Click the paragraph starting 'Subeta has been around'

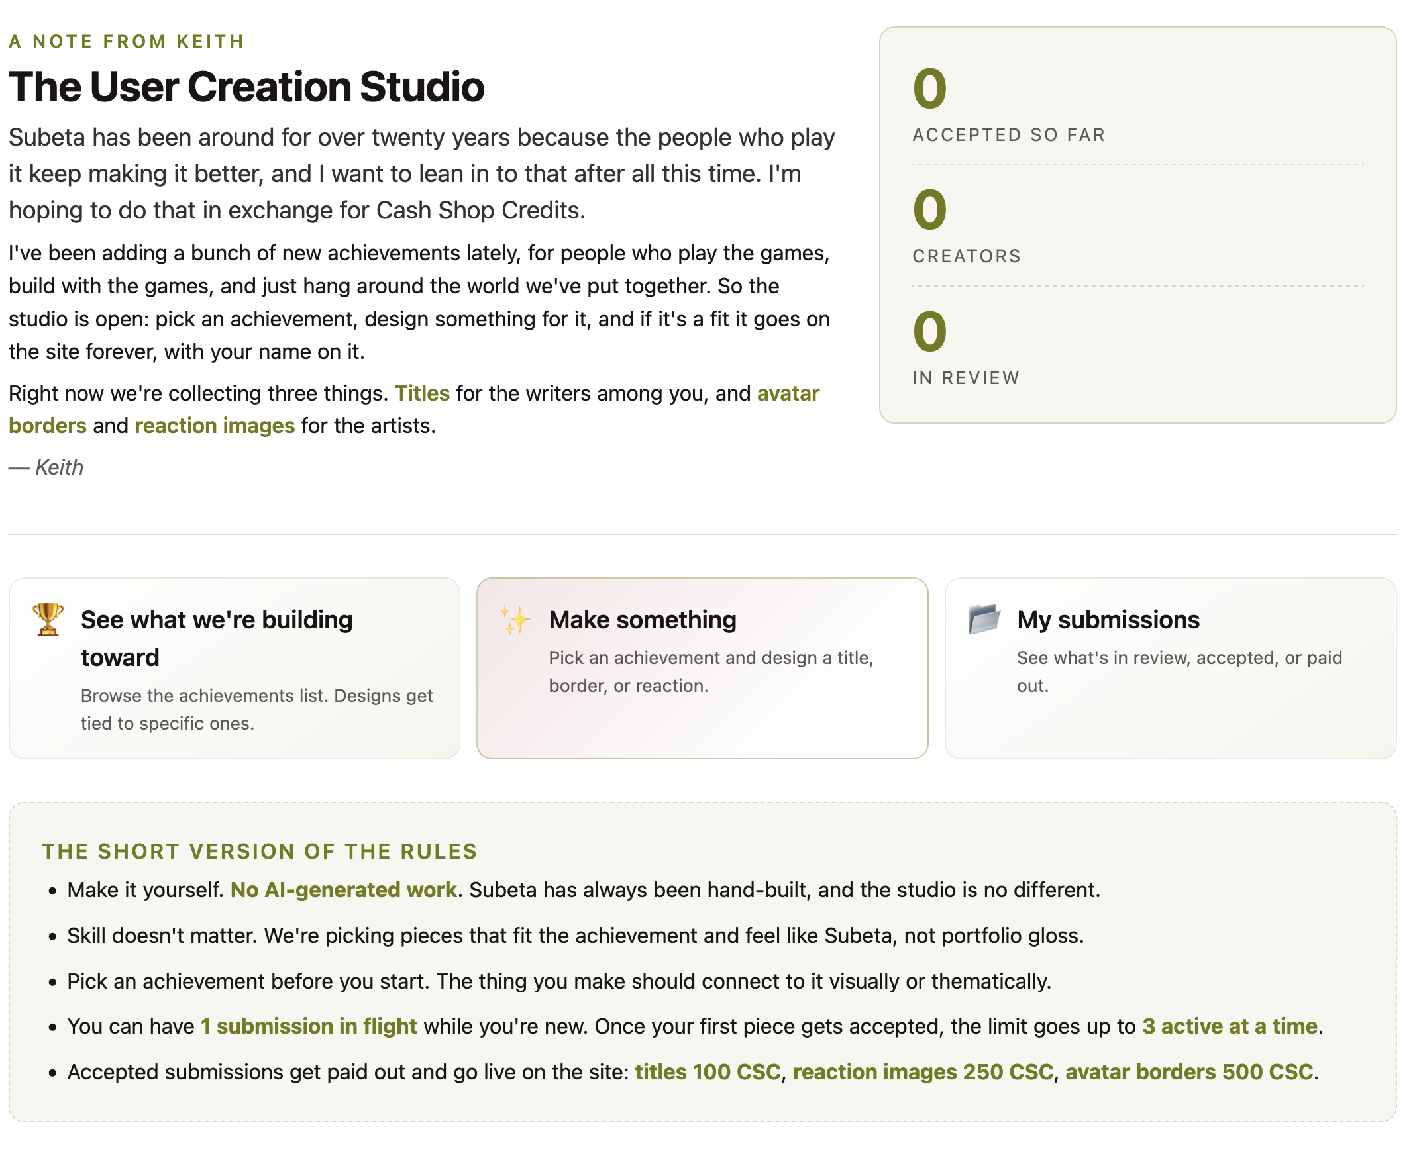coord(423,174)
